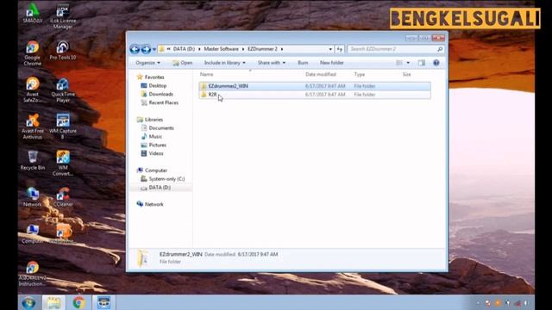Launch Google Chrome from the desktop

click(x=33, y=53)
